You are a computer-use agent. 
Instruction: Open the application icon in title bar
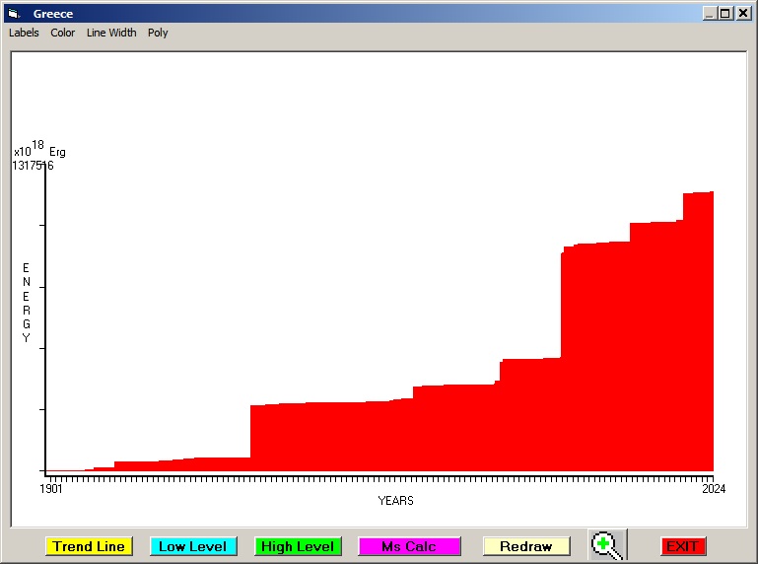pyautogui.click(x=14, y=14)
